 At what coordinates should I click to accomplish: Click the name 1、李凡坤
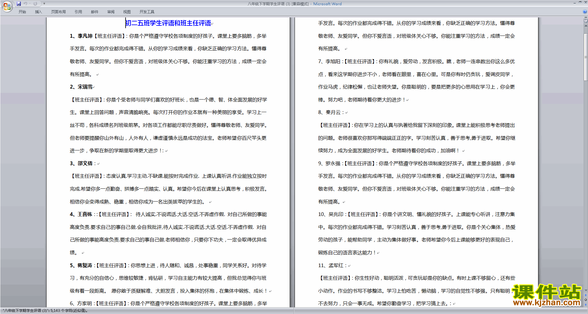(x=81, y=36)
